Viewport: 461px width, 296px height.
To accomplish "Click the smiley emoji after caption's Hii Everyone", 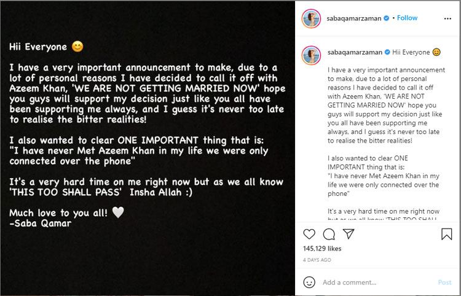I will pyautogui.click(x=436, y=53).
